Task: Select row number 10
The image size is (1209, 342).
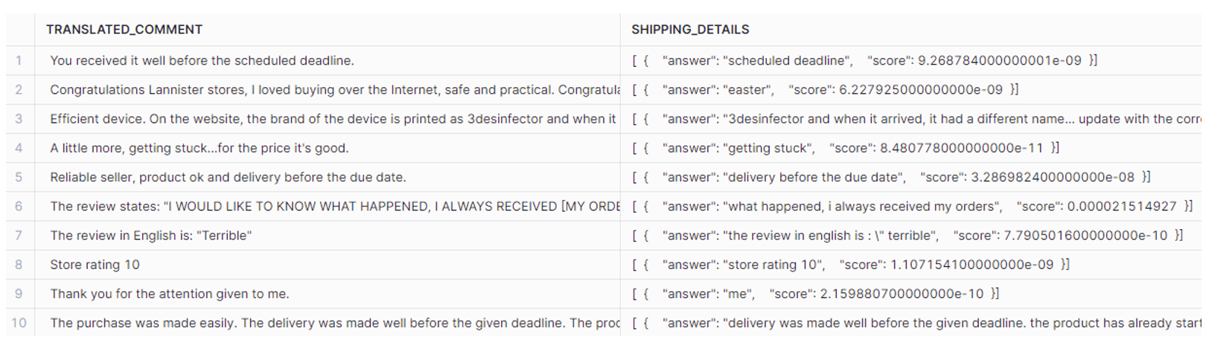Action: 19,323
